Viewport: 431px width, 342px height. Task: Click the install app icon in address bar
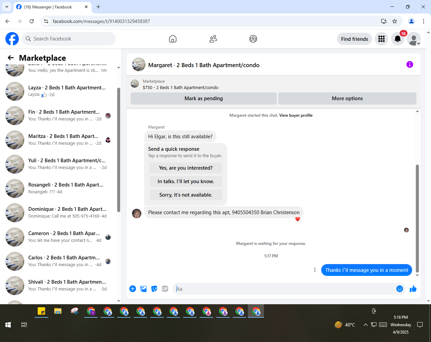(x=384, y=21)
